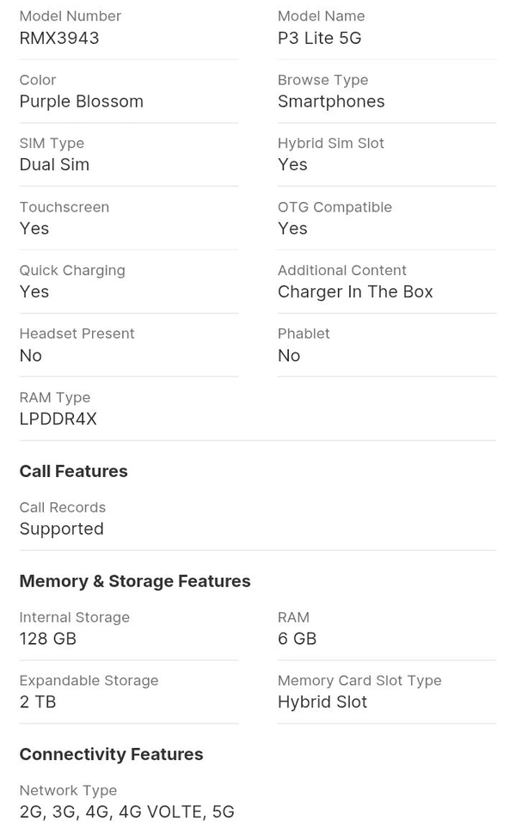516x827 pixels.
Task: Click the 2 TB expandable storage value
Action: [38, 701]
